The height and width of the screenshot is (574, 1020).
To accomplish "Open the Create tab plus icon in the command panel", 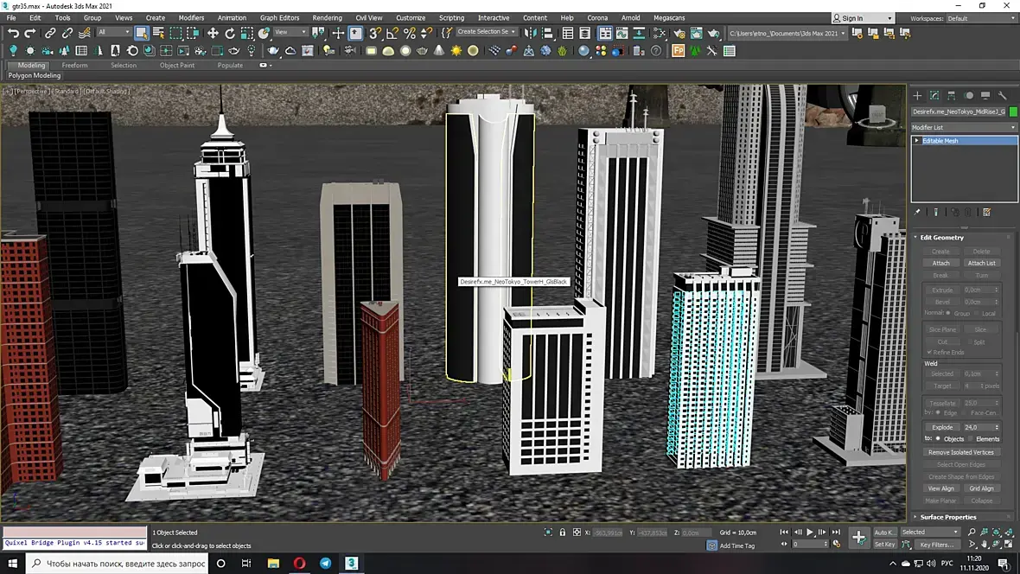I will (918, 95).
